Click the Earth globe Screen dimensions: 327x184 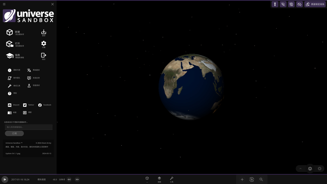click(191, 87)
